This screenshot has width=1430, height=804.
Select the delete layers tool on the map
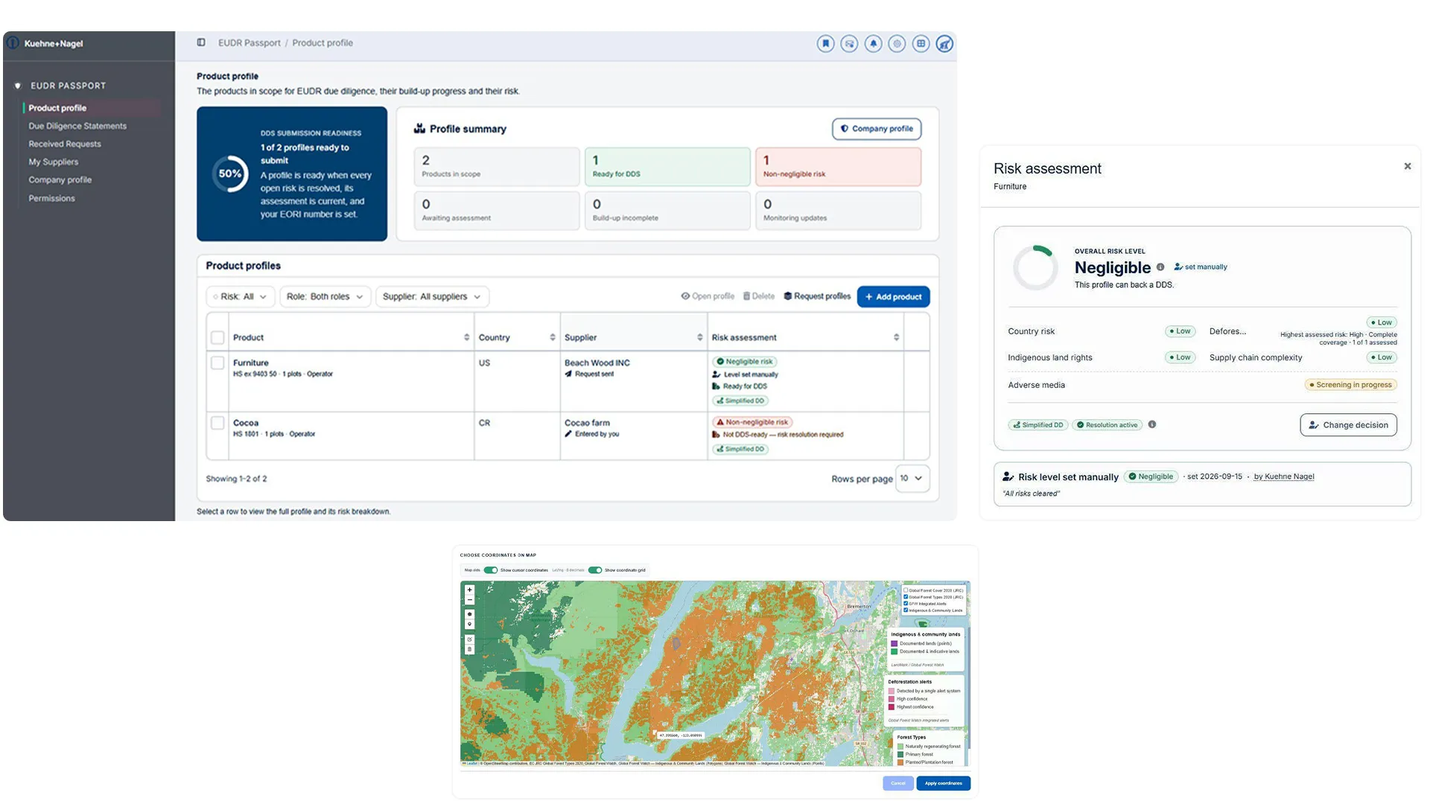[469, 649]
